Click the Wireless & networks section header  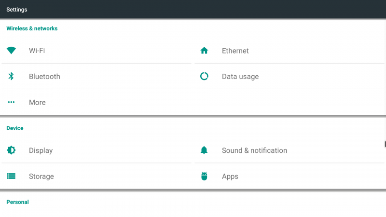32,28
